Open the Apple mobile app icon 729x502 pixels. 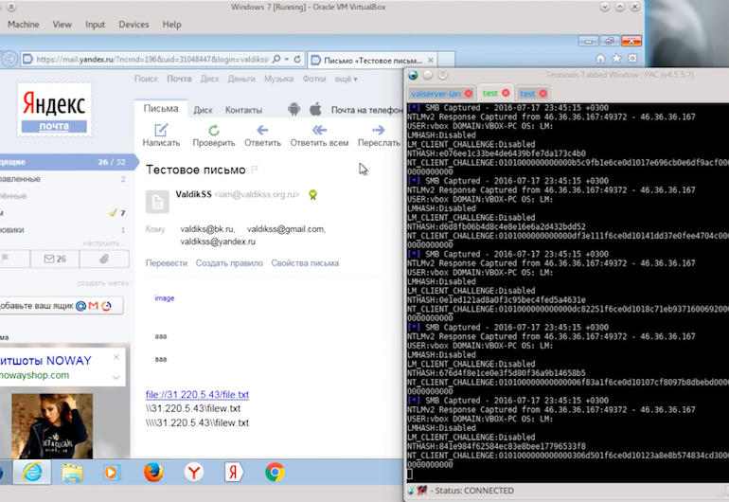[x=315, y=109]
